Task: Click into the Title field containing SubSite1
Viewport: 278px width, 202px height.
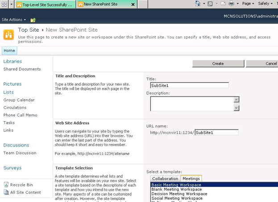Action: coord(189,85)
